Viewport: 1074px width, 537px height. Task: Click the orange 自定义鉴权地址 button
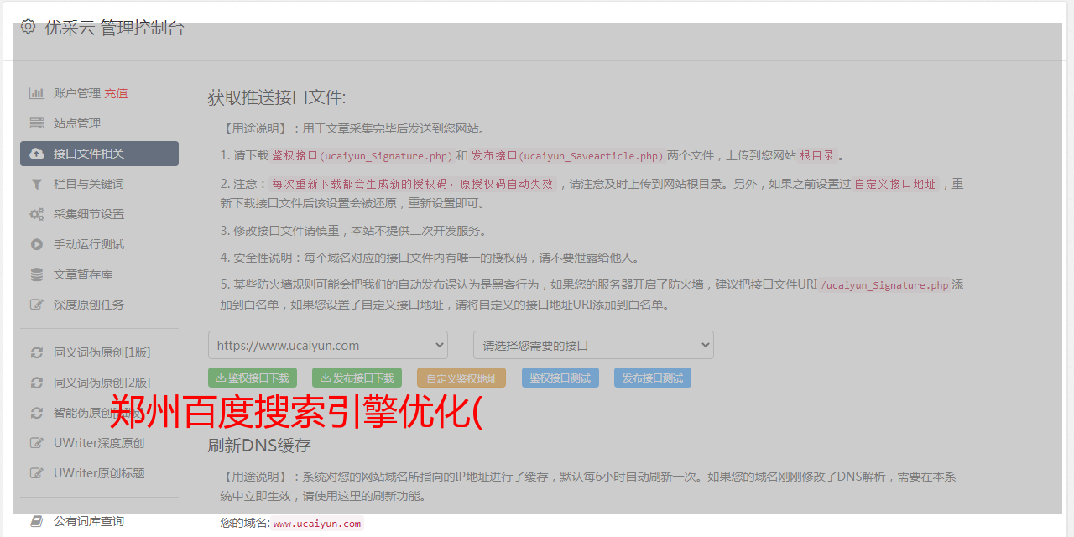tap(461, 378)
